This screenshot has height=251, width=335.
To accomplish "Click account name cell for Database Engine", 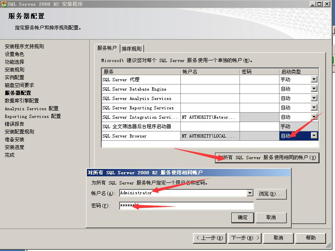I will click(210, 89).
